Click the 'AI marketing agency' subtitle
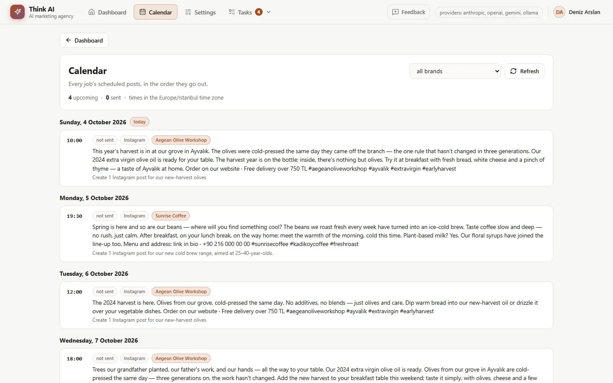The image size is (613, 383). 51,16
